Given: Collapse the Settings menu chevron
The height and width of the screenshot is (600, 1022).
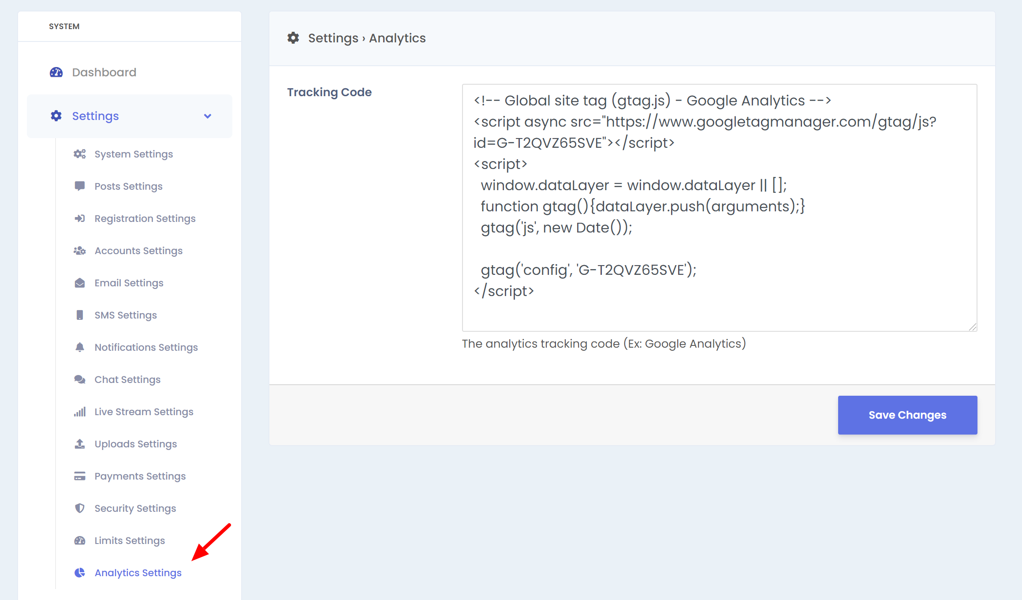Looking at the screenshot, I should [208, 116].
